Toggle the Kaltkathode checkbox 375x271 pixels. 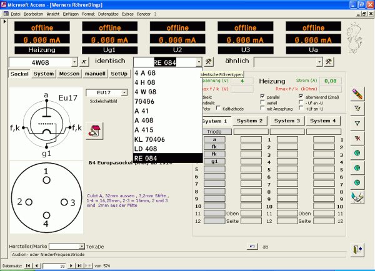pos(218,108)
